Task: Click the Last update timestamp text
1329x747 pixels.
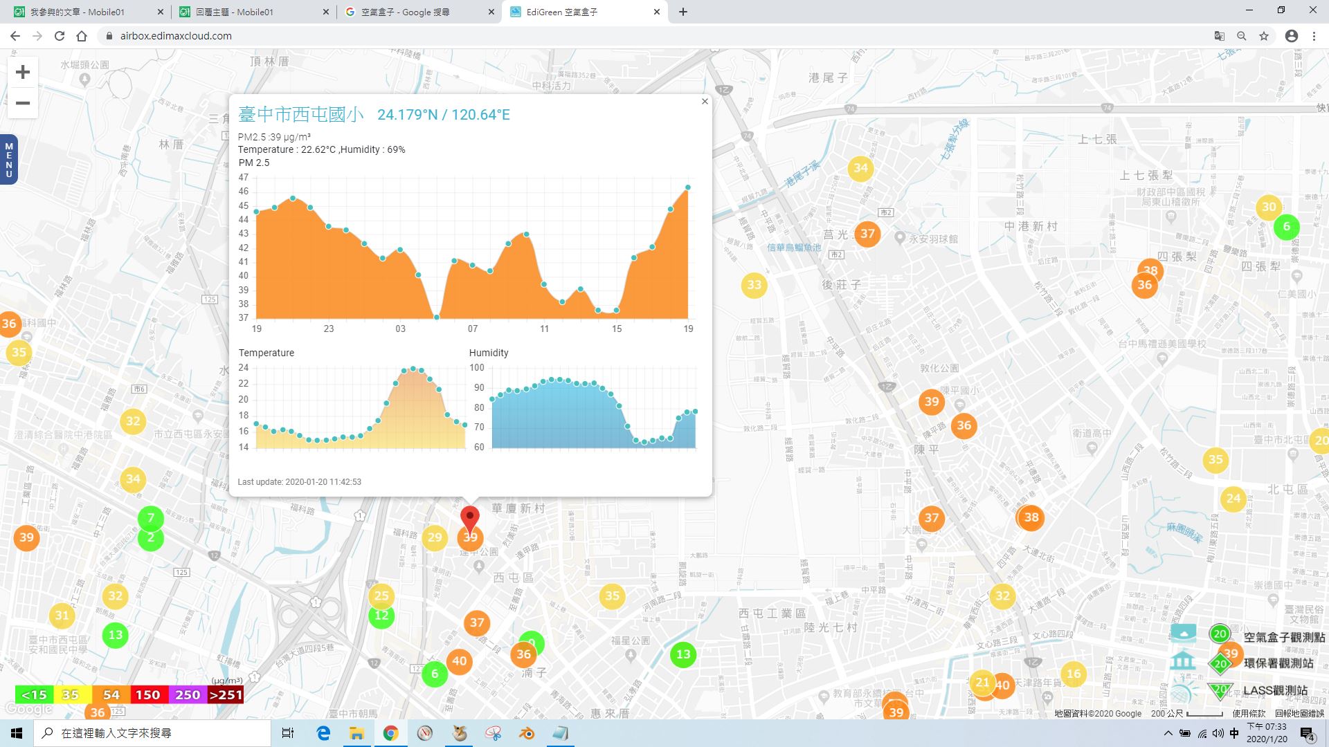Action: (x=300, y=482)
